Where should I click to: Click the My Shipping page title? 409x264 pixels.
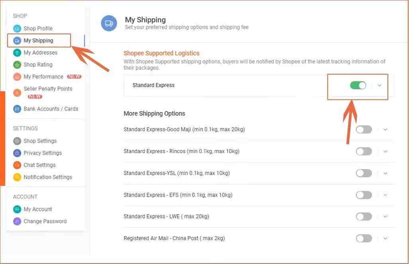click(145, 20)
